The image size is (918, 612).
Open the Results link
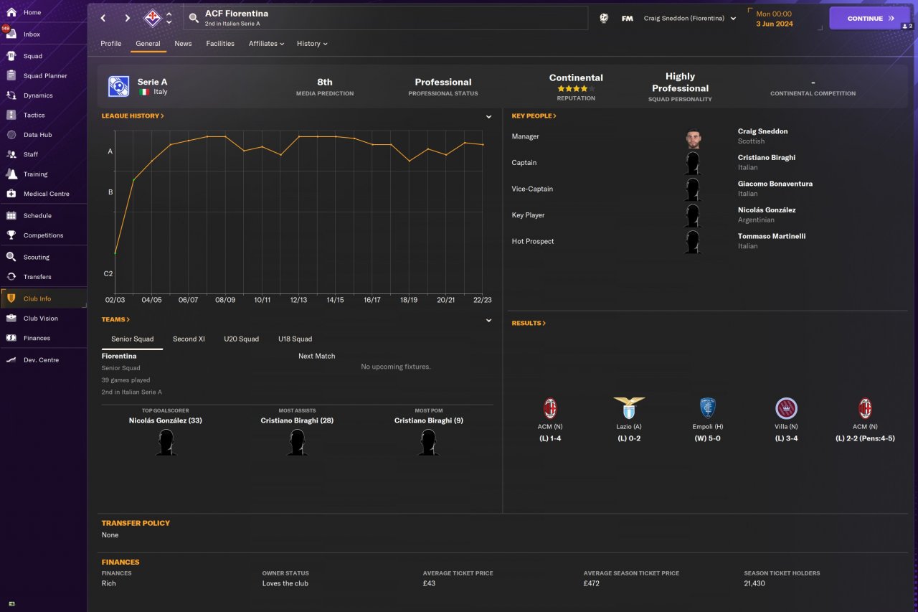(x=529, y=324)
